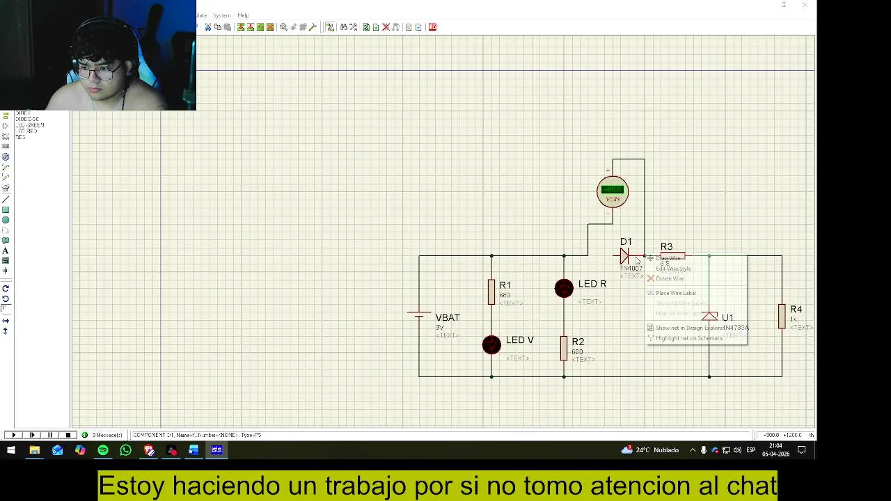
Task: Click the LED V component on schematic
Action: tap(491, 344)
